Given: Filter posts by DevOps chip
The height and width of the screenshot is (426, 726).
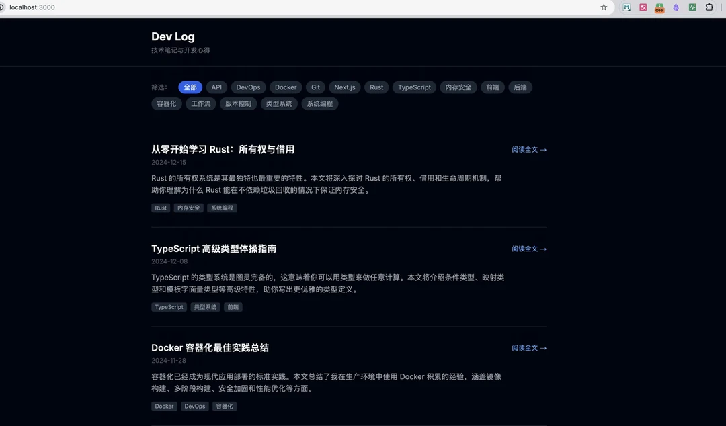Looking at the screenshot, I should [x=248, y=87].
